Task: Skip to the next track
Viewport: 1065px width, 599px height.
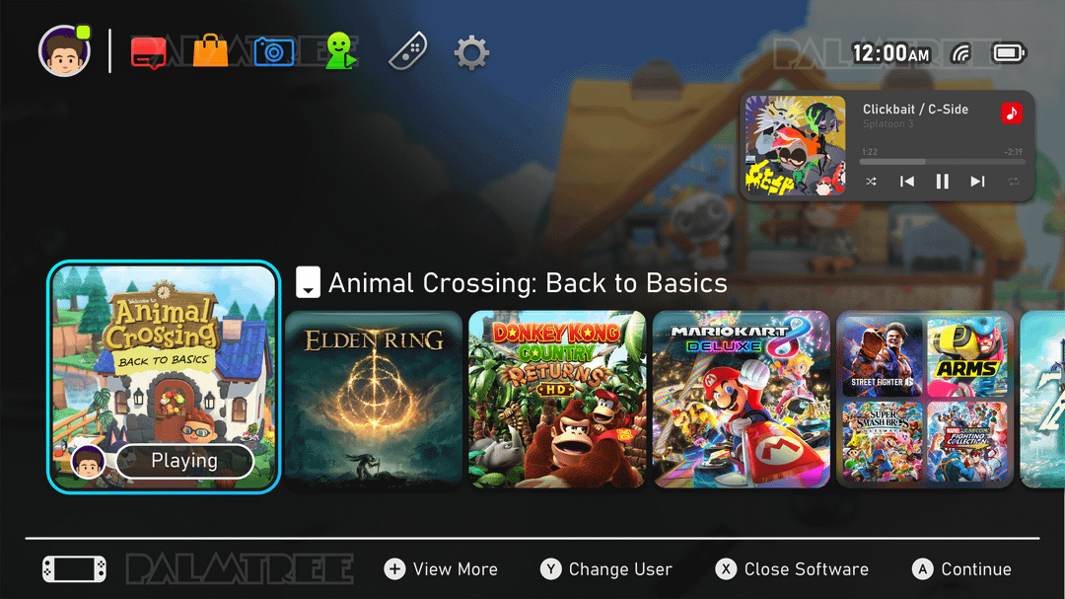Action: tap(977, 182)
